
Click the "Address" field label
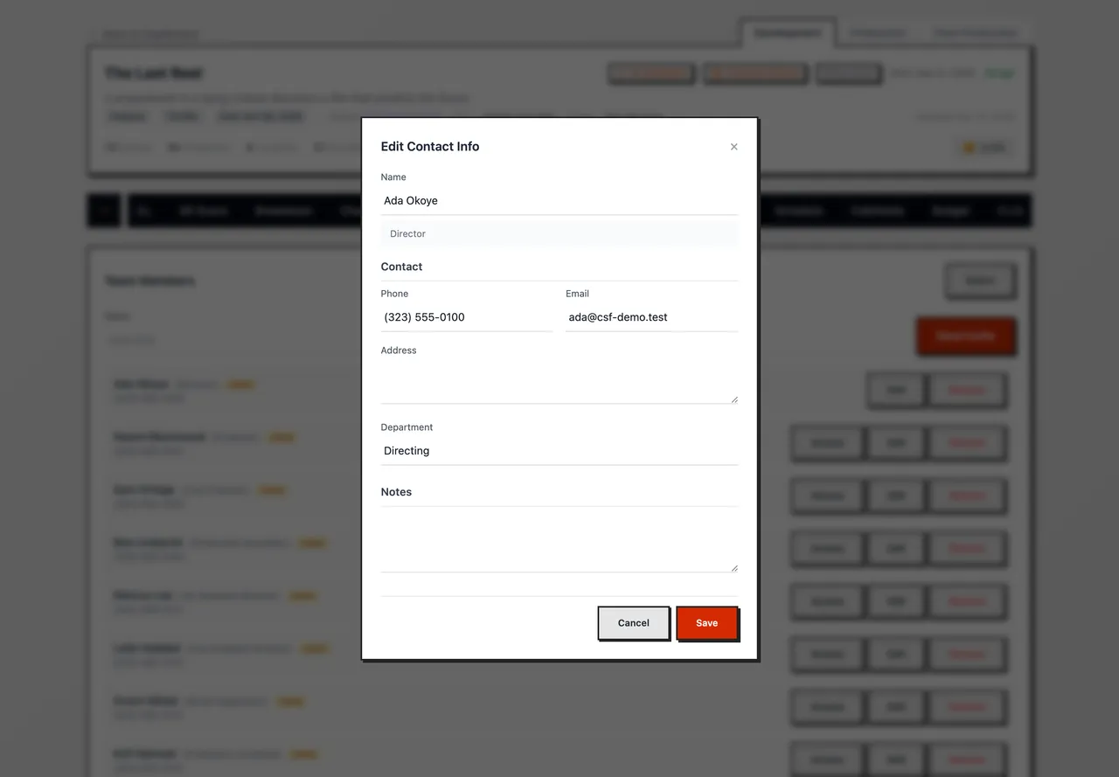pos(399,350)
